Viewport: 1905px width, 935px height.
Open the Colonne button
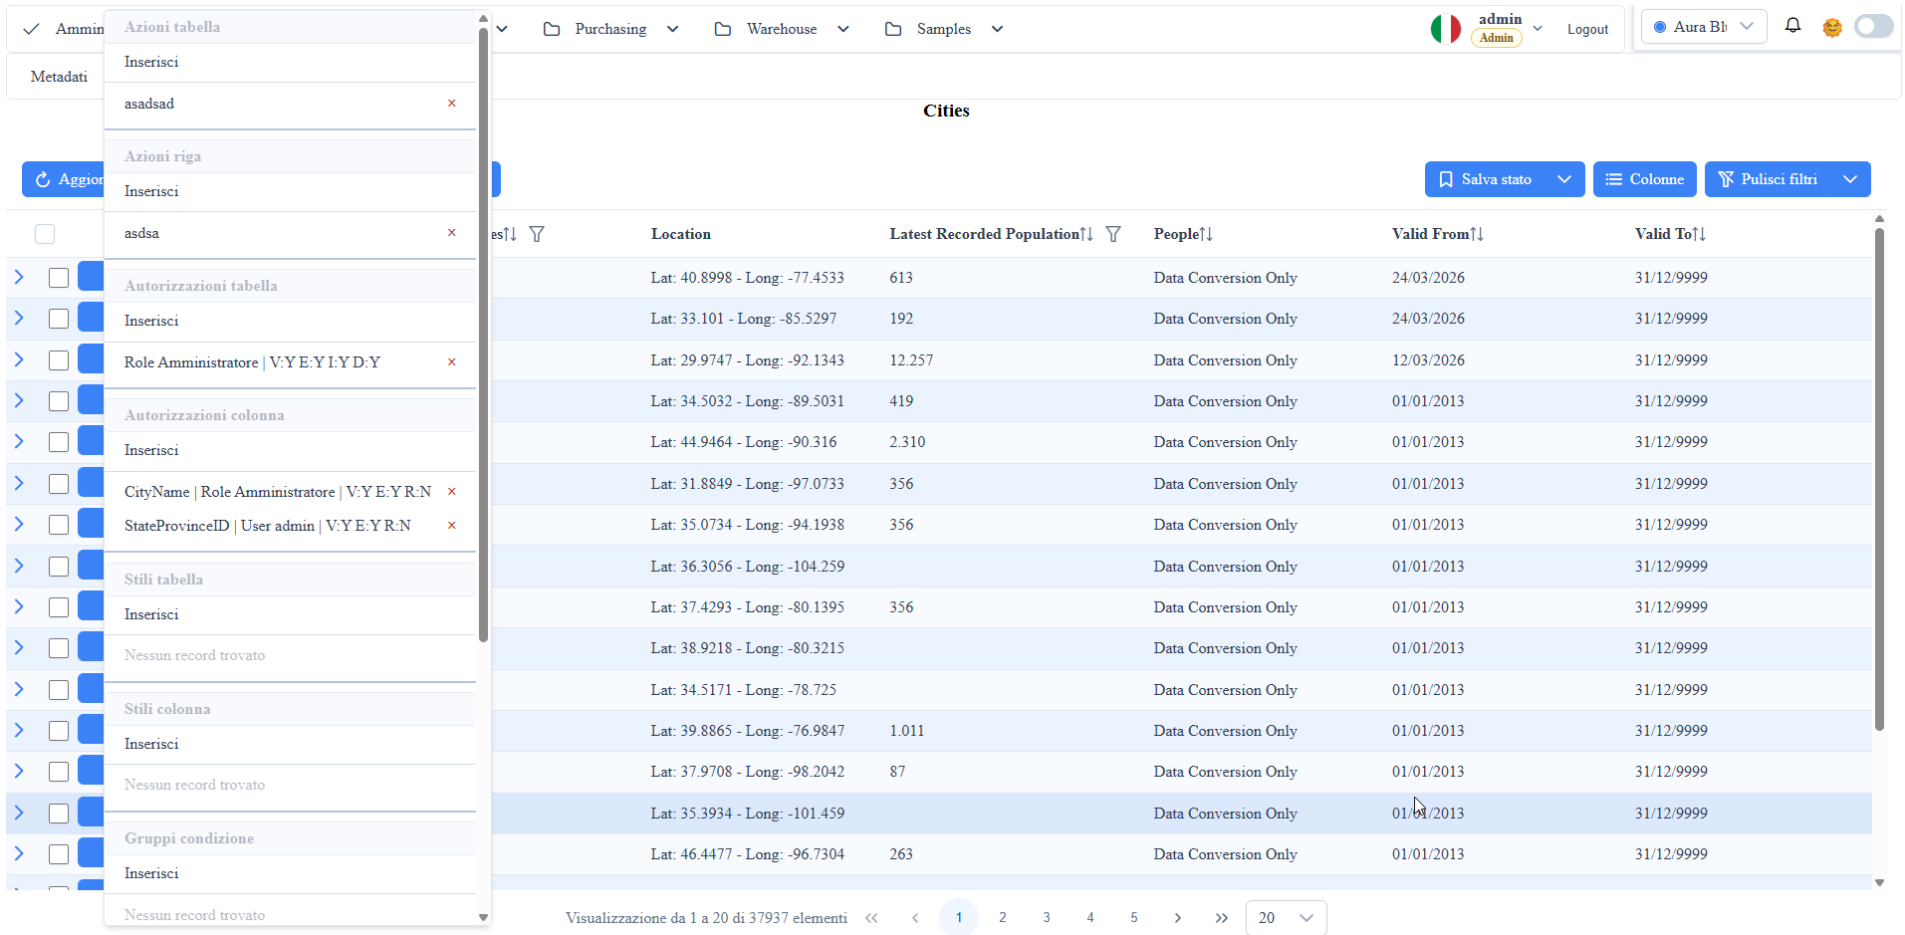(1644, 179)
